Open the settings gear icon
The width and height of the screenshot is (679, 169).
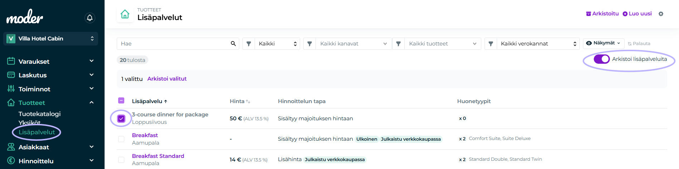[661, 14]
